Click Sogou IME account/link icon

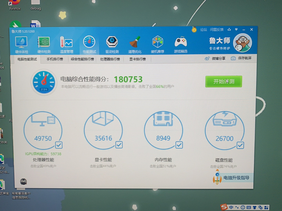(260, 208)
